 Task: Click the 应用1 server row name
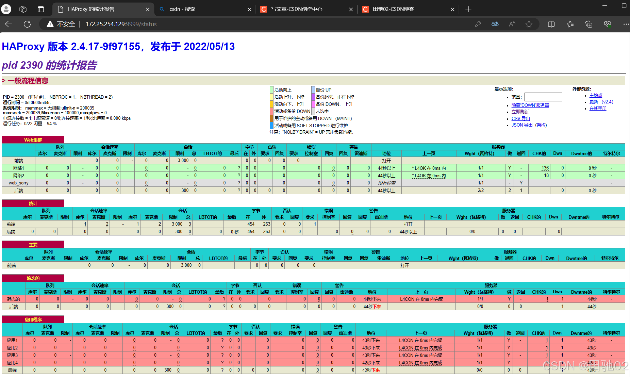[x=12, y=340]
